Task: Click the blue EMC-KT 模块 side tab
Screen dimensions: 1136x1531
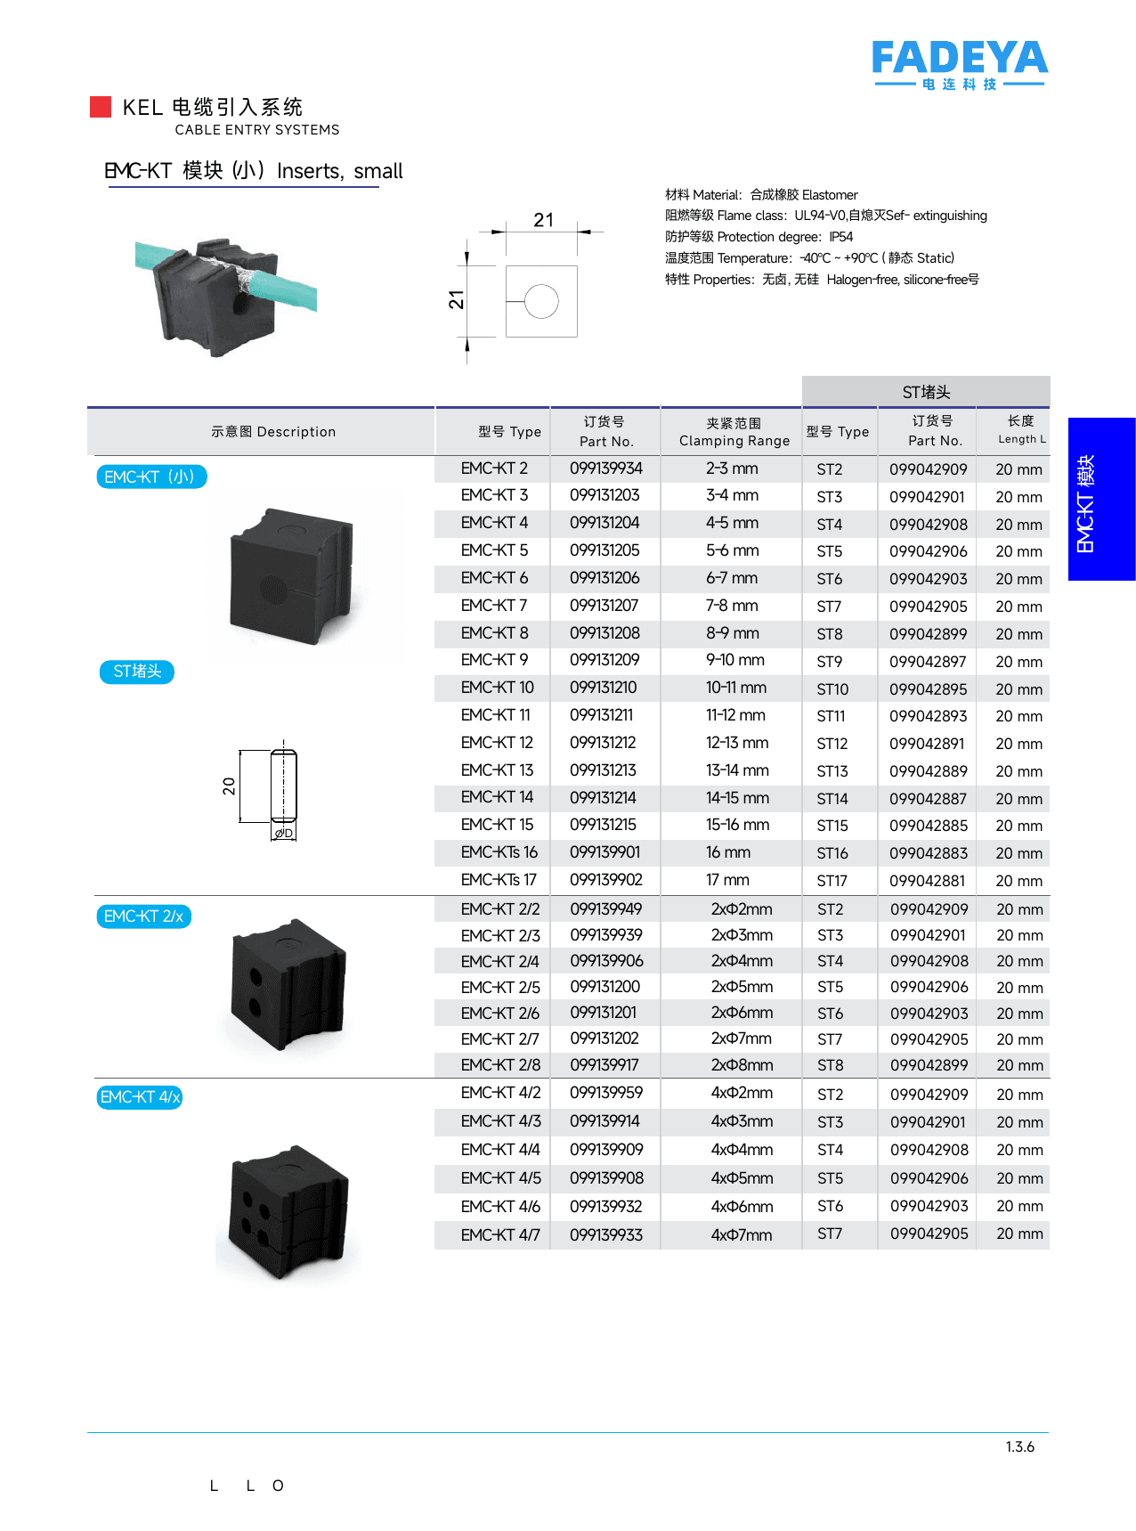Action: (x=1101, y=499)
